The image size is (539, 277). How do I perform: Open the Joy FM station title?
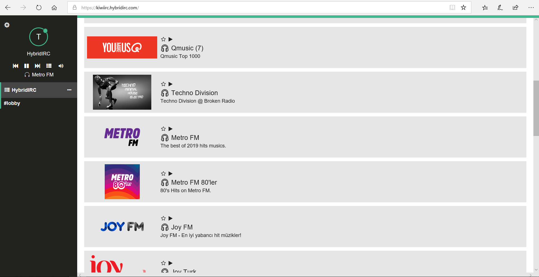(x=182, y=227)
